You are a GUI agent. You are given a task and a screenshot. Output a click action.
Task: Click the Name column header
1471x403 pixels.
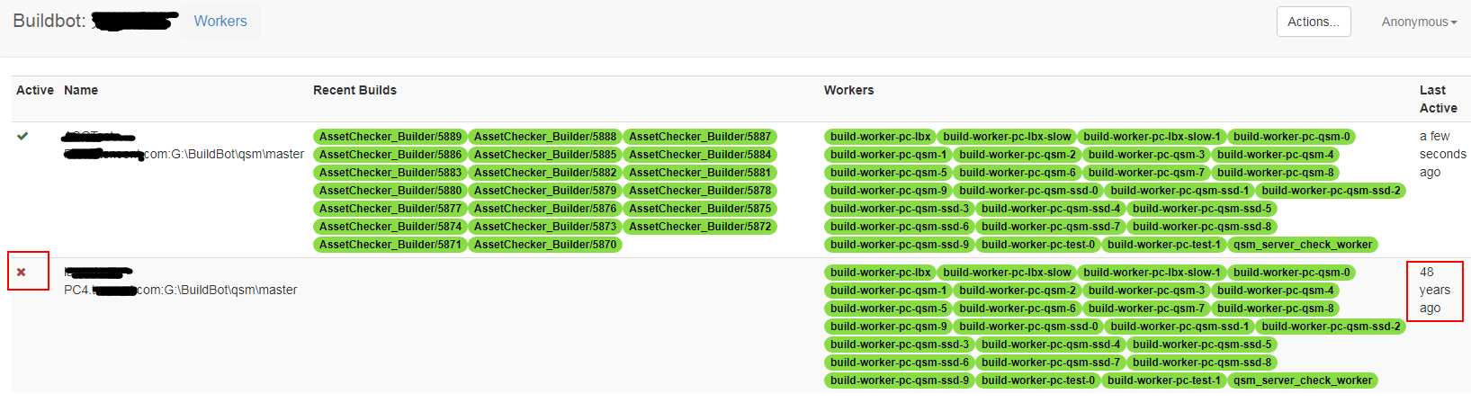pos(81,90)
